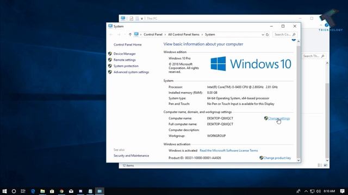Click the Advanced system settings shield icon
Screen dimensions: 348x195
click(x=110, y=72)
